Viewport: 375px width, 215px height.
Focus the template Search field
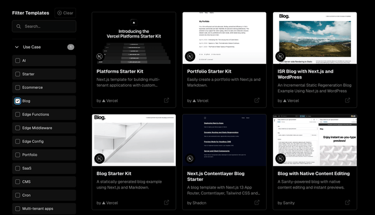[44, 26]
